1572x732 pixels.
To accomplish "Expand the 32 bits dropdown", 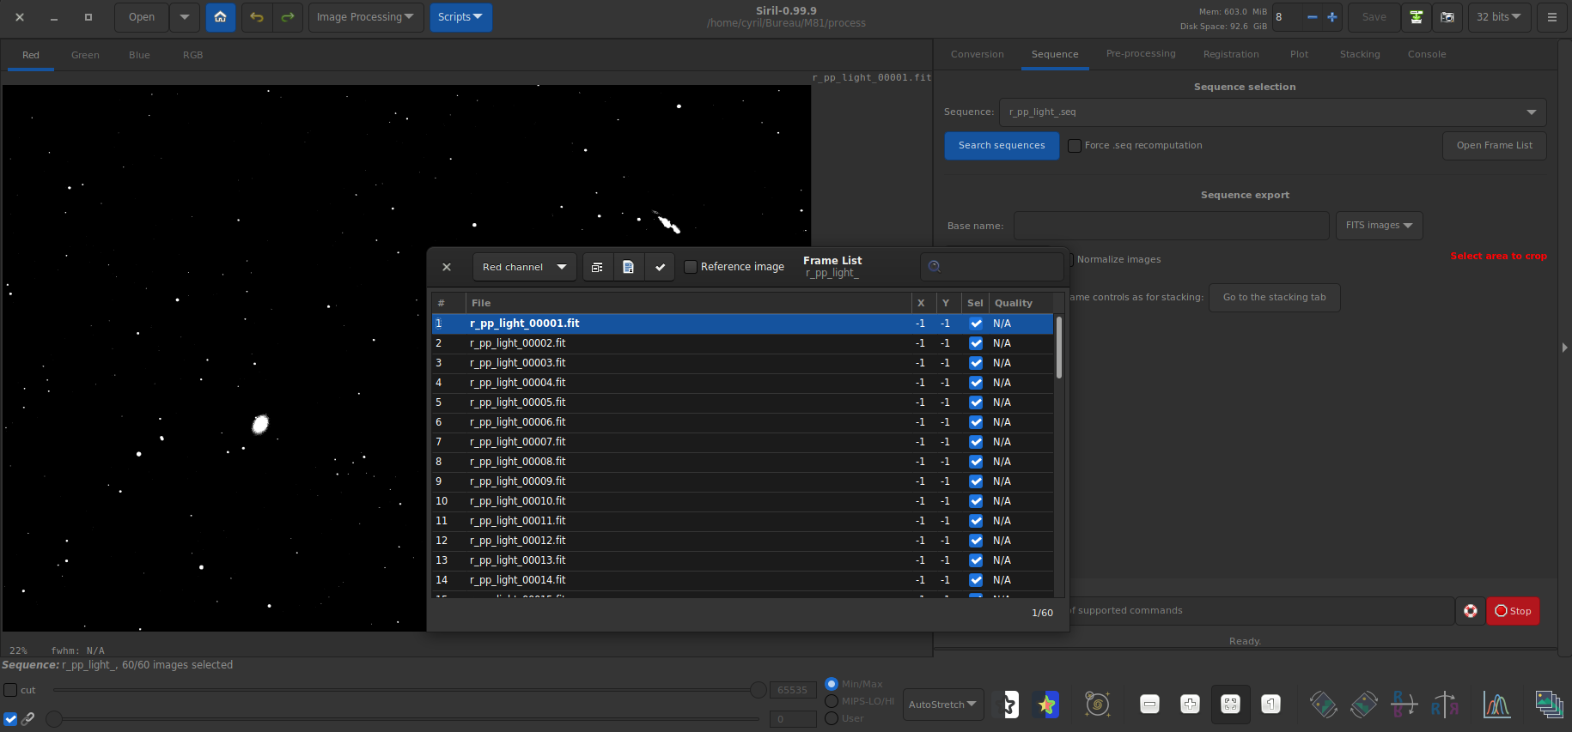I will click(x=1498, y=17).
